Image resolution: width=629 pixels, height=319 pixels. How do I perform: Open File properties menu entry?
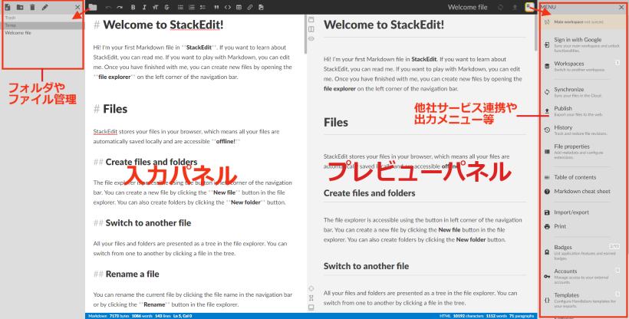pos(582,151)
